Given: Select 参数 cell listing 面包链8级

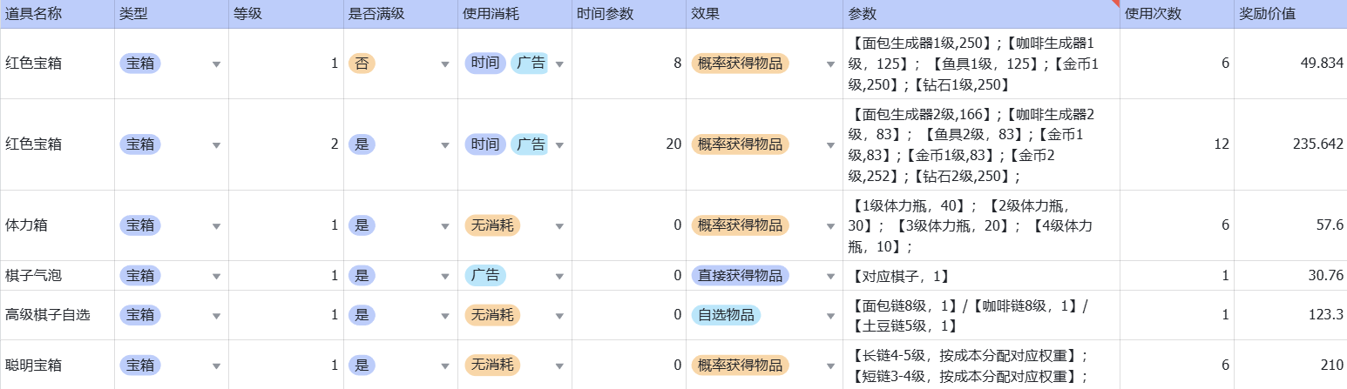Looking at the screenshot, I should 981,315.
